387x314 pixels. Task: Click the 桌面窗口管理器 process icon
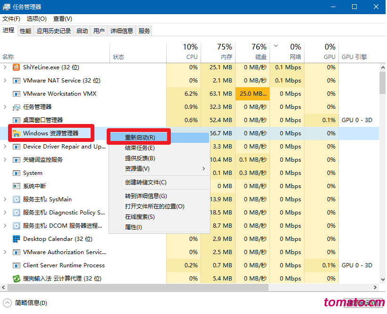[17, 120]
